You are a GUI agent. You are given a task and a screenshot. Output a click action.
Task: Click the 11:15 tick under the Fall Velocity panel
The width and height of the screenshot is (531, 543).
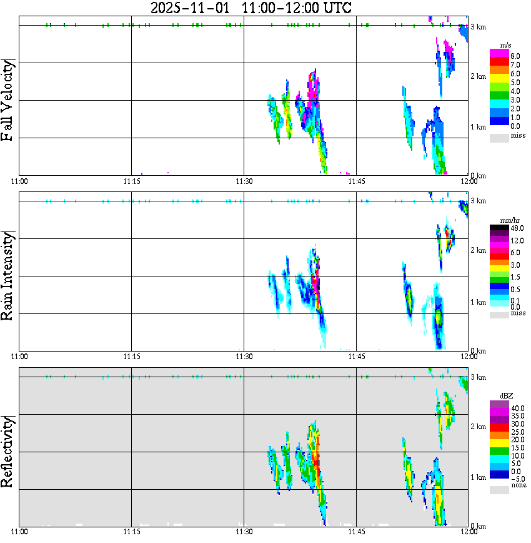(131, 181)
